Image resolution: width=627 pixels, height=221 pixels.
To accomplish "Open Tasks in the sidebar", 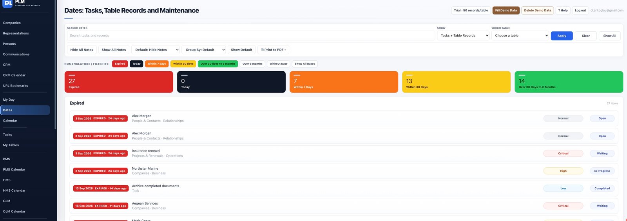I will click(7, 134).
